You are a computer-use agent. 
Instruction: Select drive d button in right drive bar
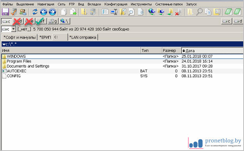coord(238,21)
